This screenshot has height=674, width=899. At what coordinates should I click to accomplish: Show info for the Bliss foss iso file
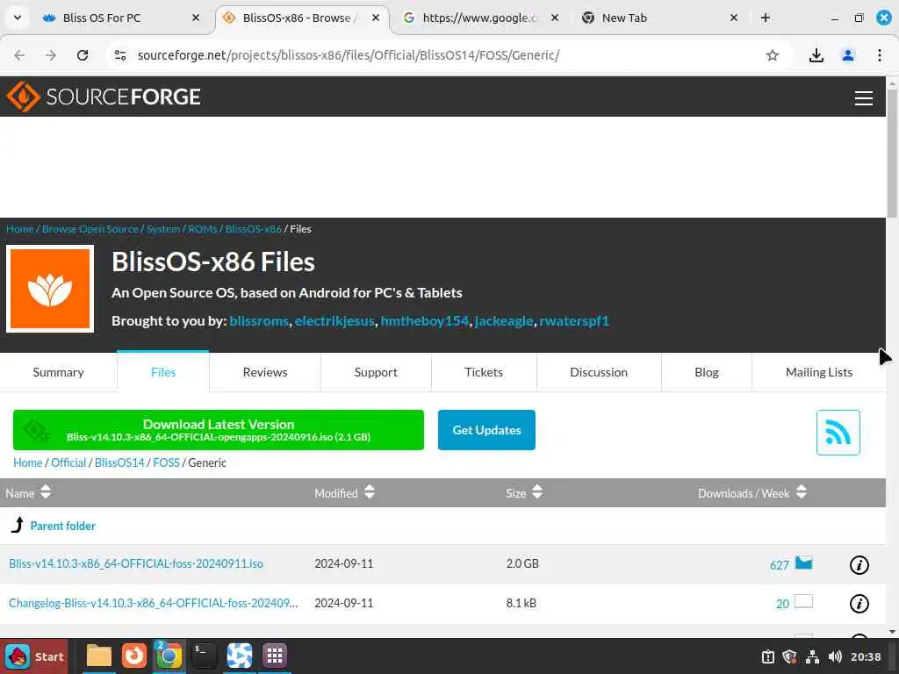coord(859,564)
